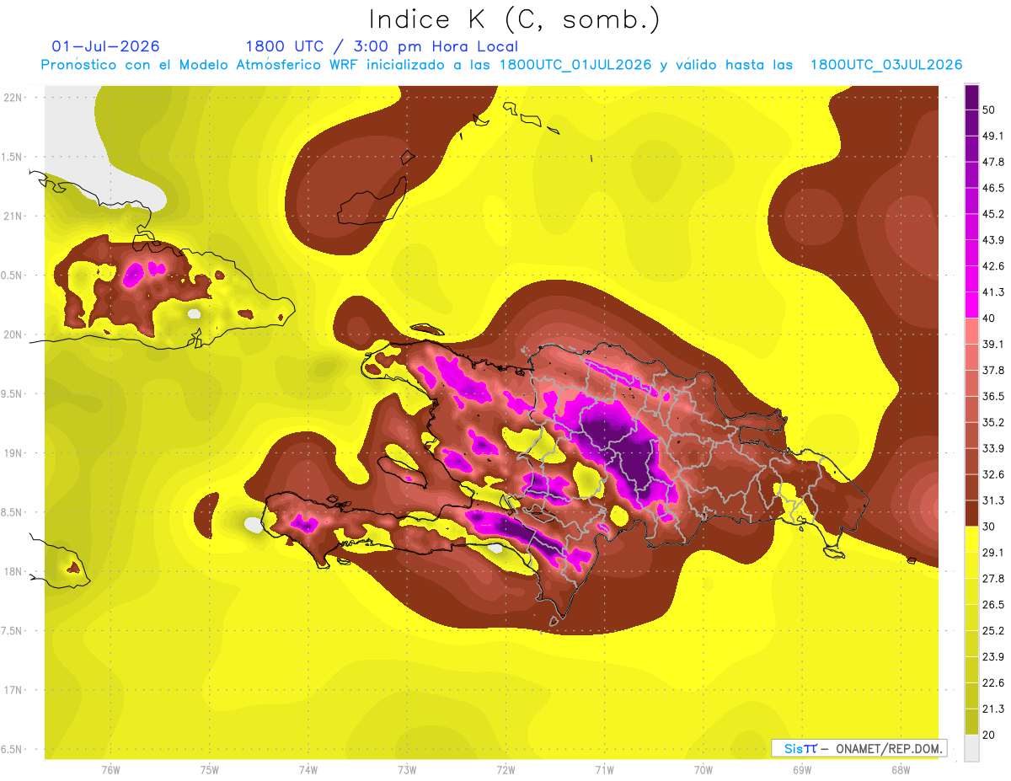Click the "29.1" colorbar label

tap(993, 552)
